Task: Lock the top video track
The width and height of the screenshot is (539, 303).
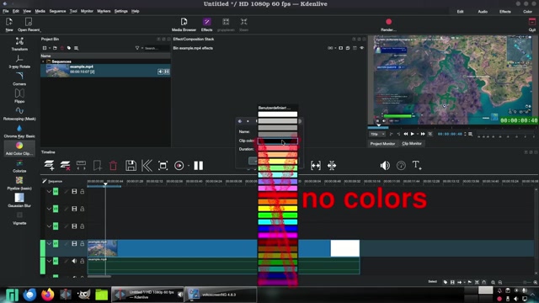Action: 83,191
